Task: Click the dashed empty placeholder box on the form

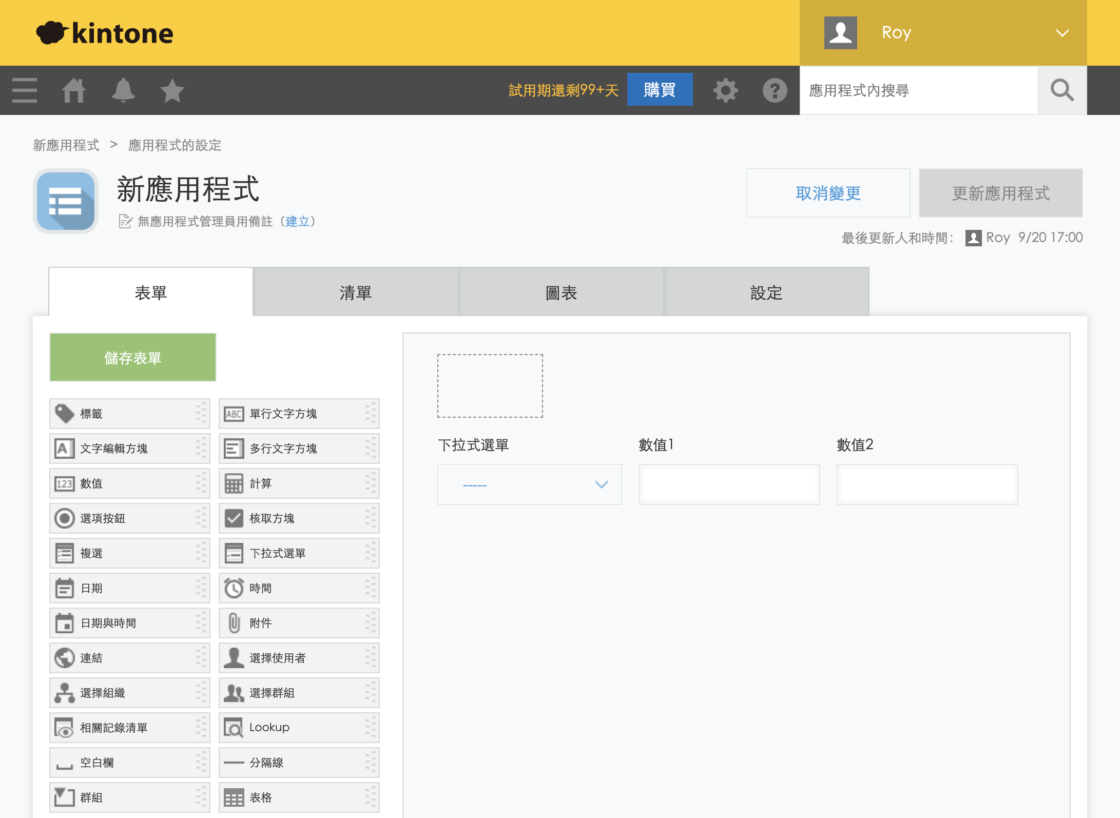Action: (x=490, y=386)
